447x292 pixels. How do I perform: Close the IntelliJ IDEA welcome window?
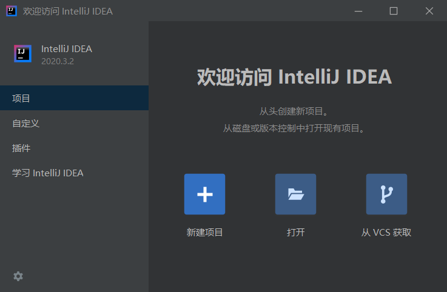coord(429,11)
